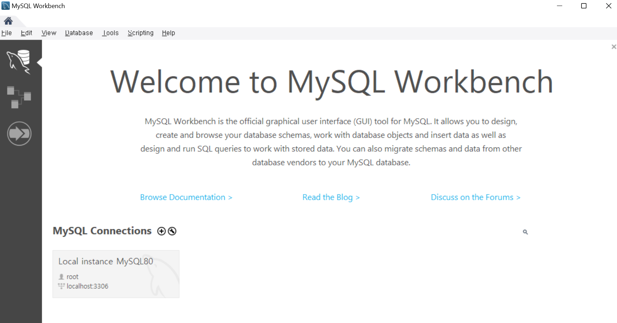Screen dimensions: 617x323
Task: Open the File menu
Action: click(x=6, y=33)
